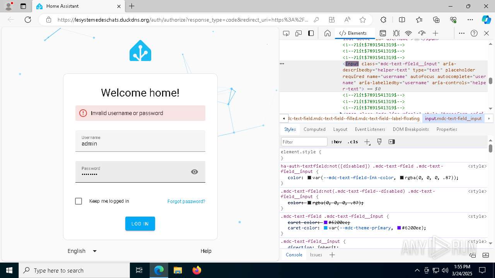
Task: Toggle rendering emulations paintbrush icon in Styles
Action: [x=379, y=142]
